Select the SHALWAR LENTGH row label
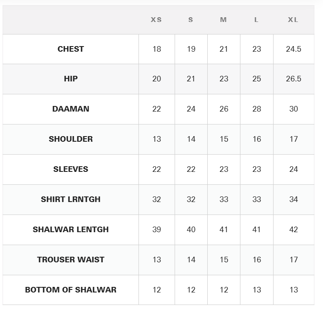 tap(71, 230)
